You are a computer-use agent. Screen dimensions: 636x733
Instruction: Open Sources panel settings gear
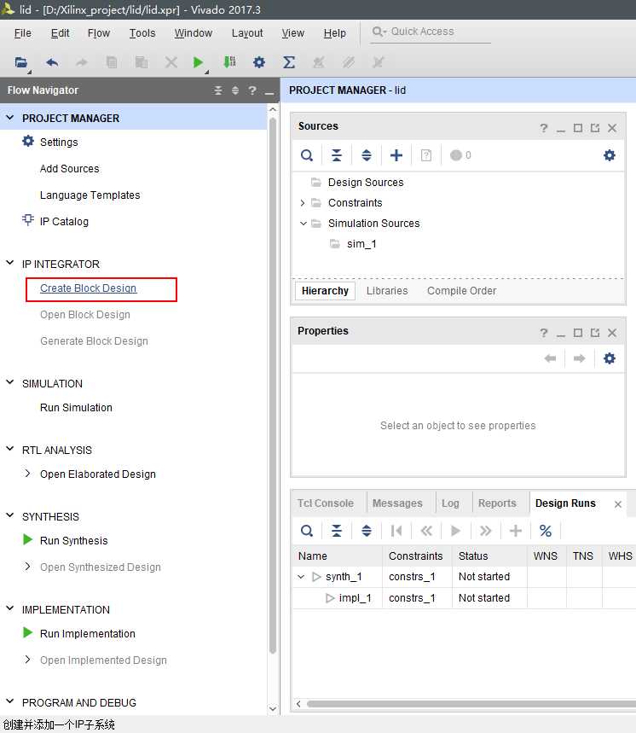(610, 155)
